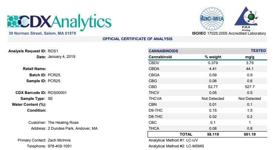Screen dimensions: 273x150
Task: Select CBC % weight value 0.1
Action: [213, 122]
